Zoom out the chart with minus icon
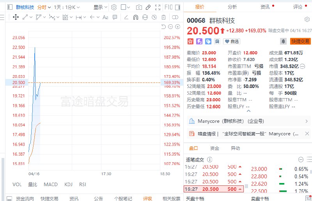 point(170,27)
